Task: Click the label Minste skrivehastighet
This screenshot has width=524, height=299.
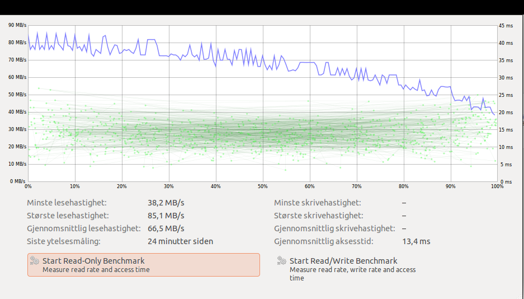Action: click(318, 203)
